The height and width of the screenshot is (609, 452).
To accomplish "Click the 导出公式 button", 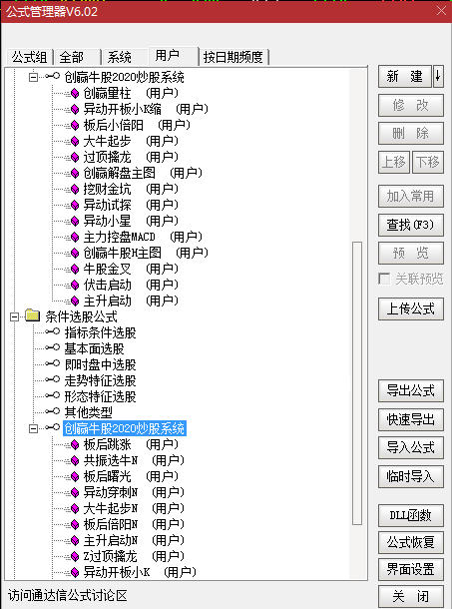I will pos(411,390).
